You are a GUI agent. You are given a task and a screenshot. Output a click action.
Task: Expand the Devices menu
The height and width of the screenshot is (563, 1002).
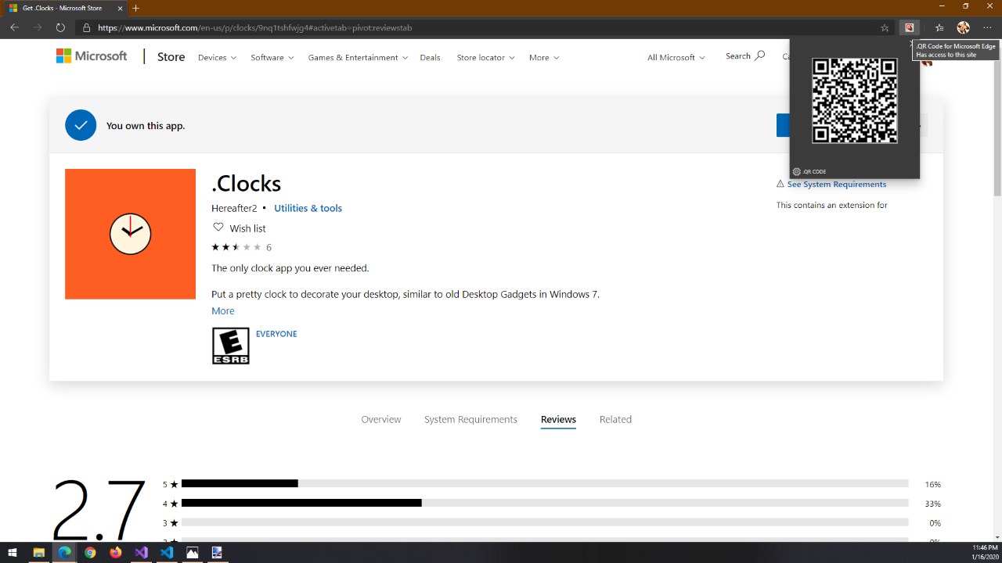tap(217, 57)
